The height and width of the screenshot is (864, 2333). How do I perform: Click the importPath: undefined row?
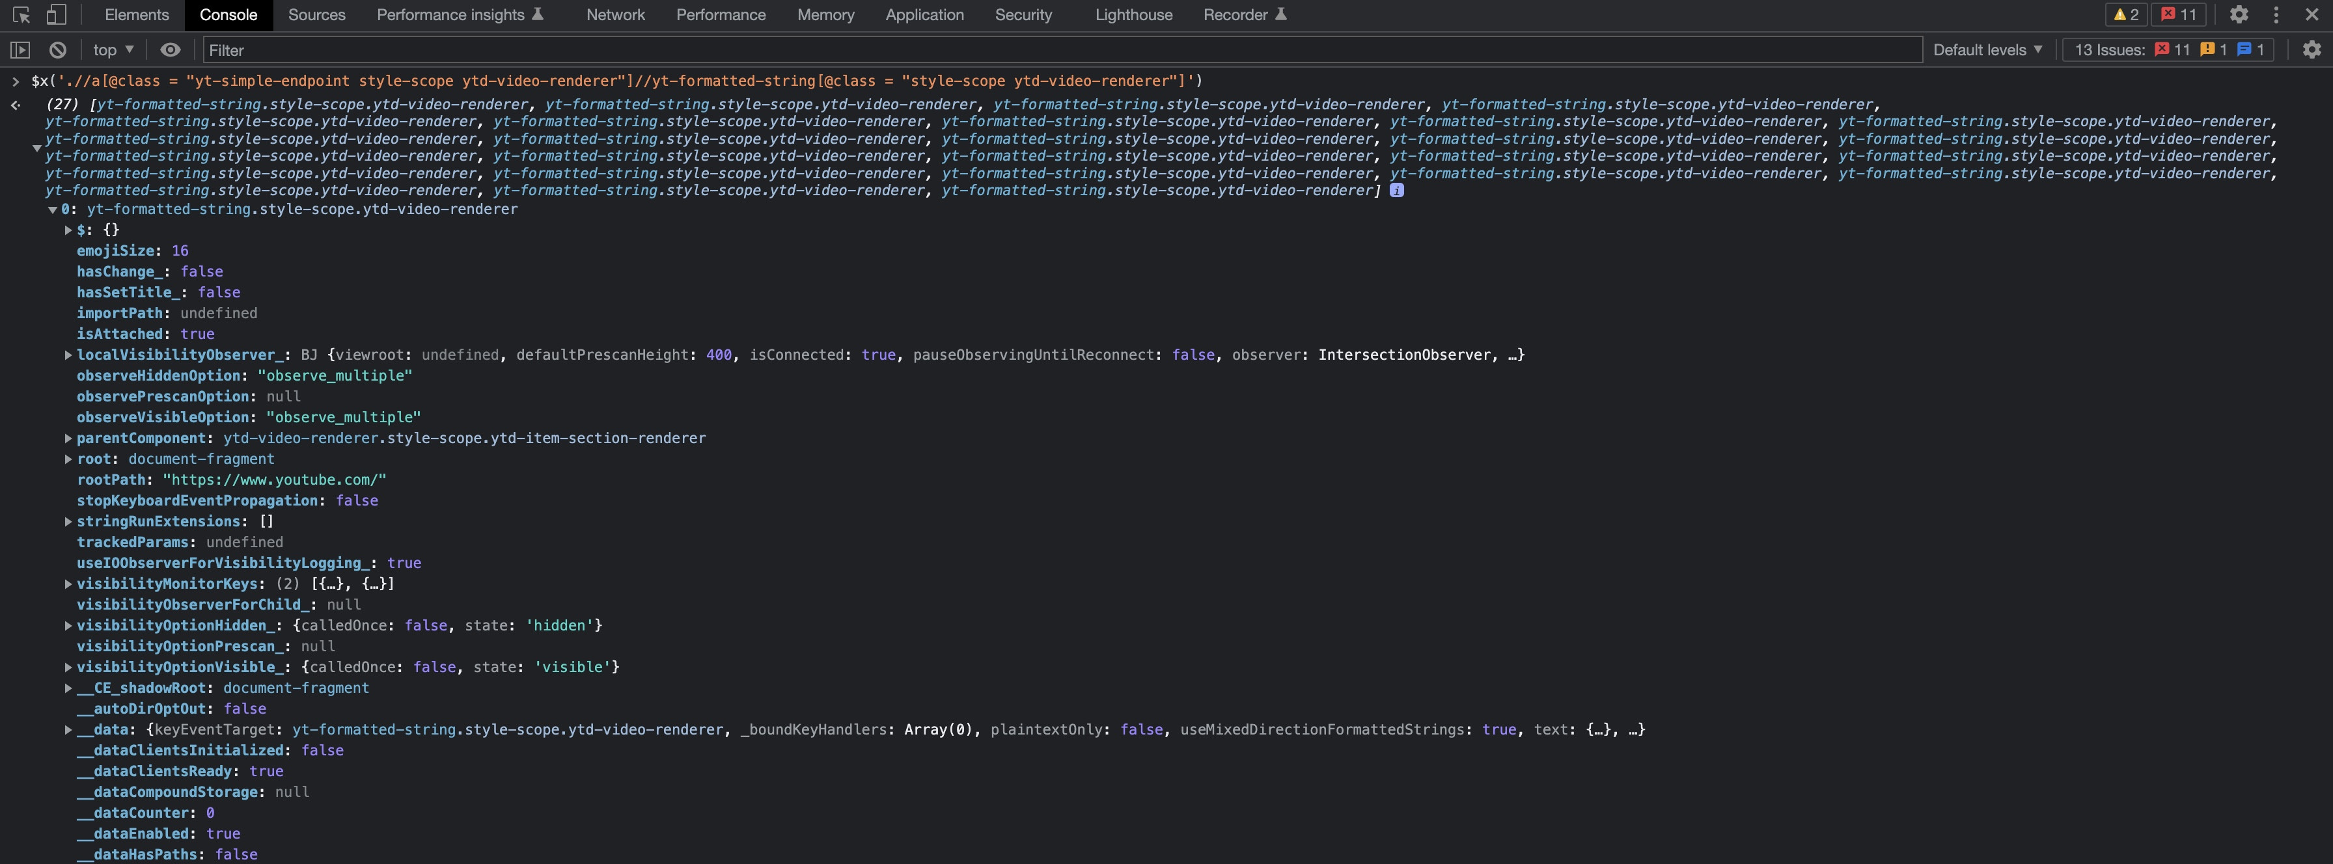(x=167, y=313)
